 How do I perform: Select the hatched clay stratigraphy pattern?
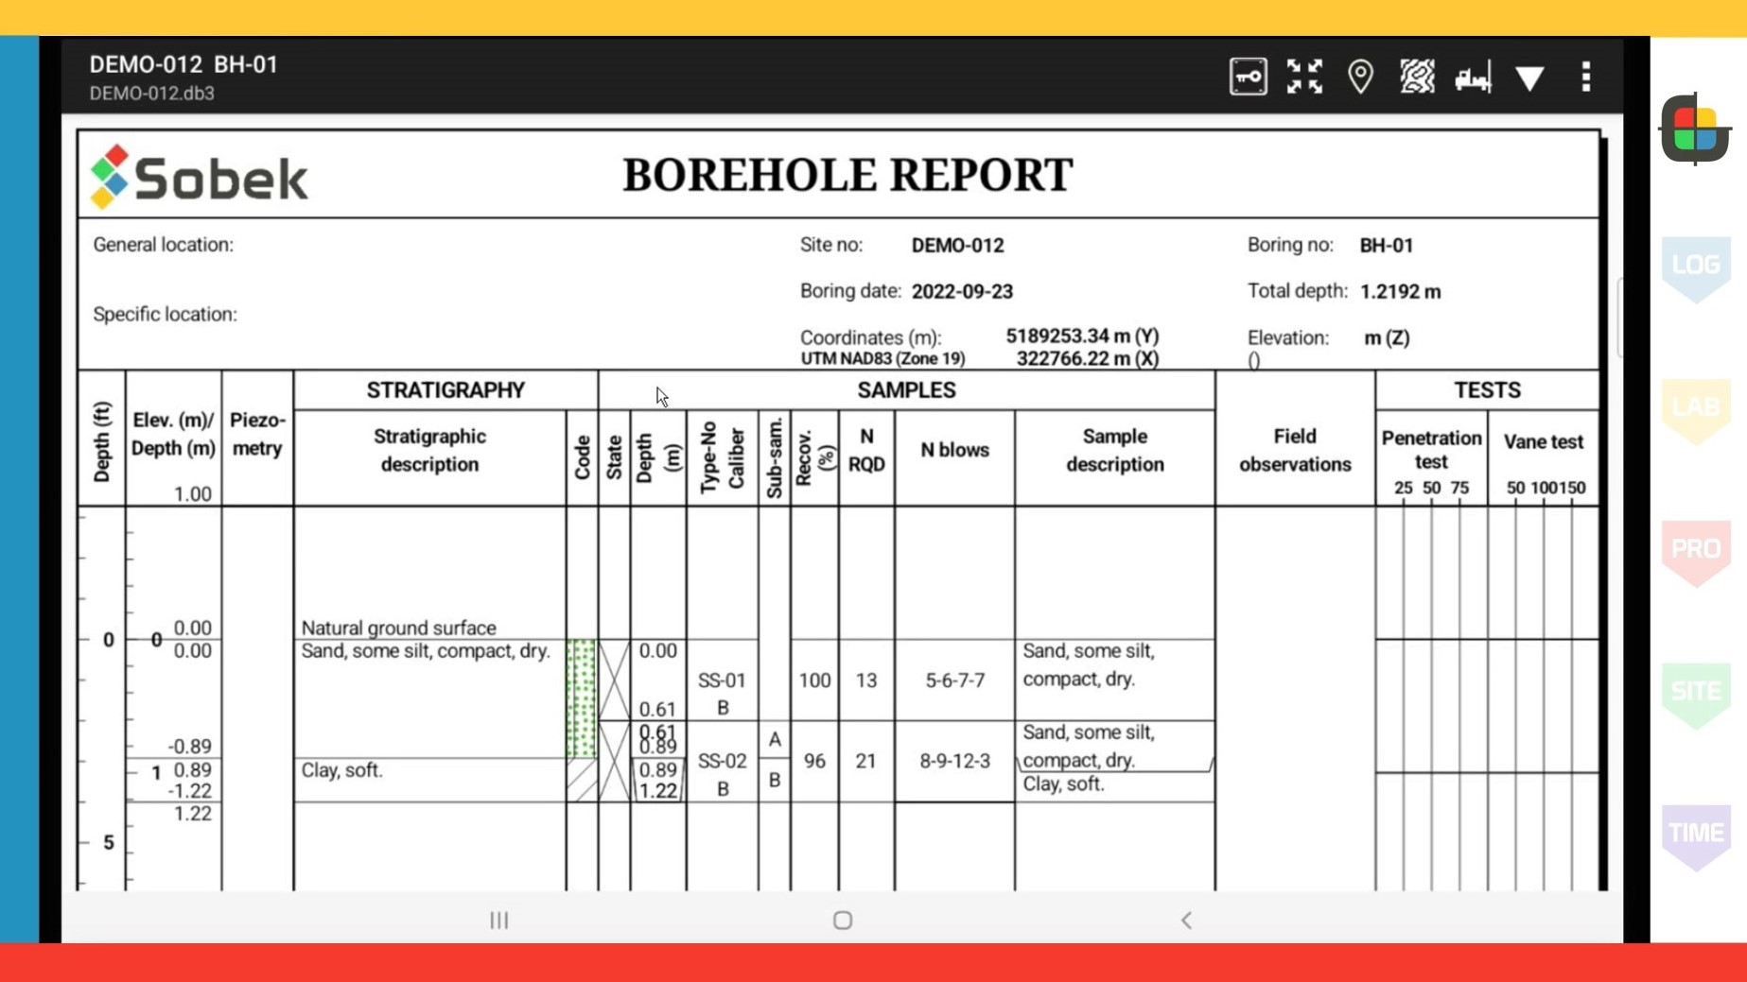click(582, 781)
